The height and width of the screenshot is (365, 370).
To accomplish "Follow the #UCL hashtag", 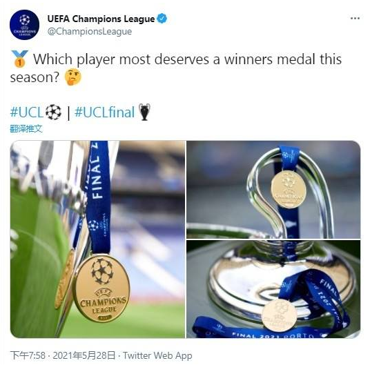I will click(27, 112).
